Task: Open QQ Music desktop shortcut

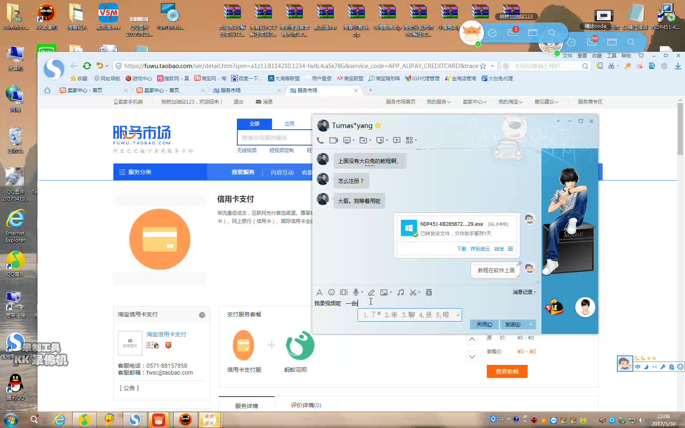Action: pos(15,263)
